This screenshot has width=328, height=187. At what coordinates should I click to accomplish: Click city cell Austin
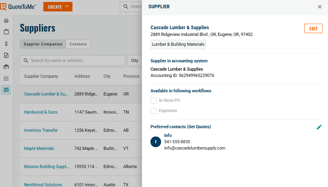click(x=109, y=185)
